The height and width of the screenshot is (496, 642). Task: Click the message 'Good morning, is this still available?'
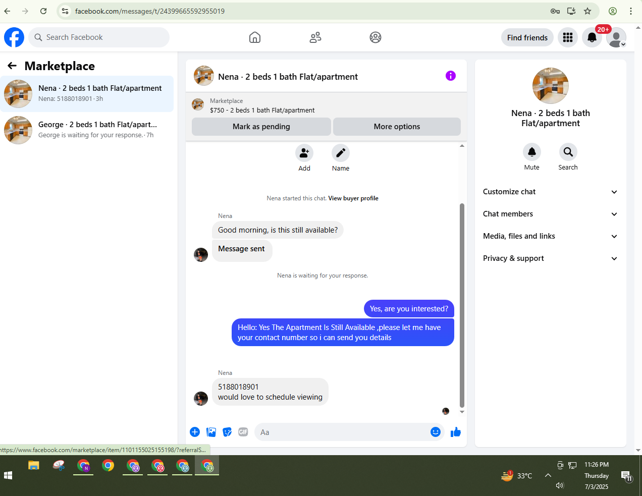pos(278,230)
